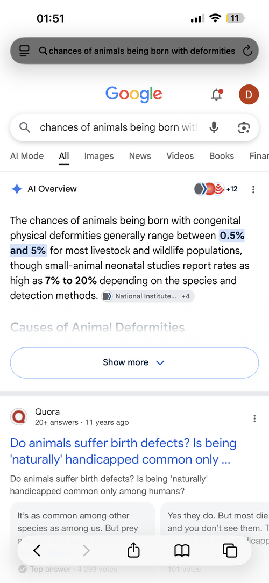Image resolution: width=269 pixels, height=583 pixels.
Task: Open the AI Overview three-dot menu
Action: pos(253,189)
